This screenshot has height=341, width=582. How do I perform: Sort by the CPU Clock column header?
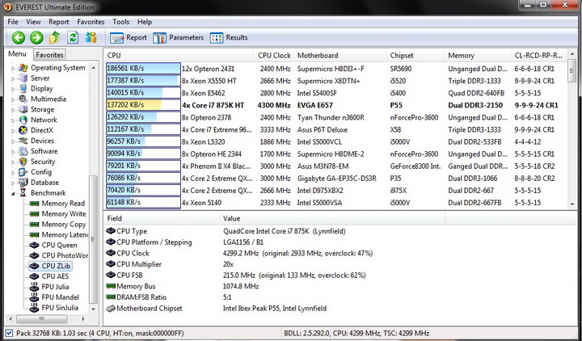point(274,55)
